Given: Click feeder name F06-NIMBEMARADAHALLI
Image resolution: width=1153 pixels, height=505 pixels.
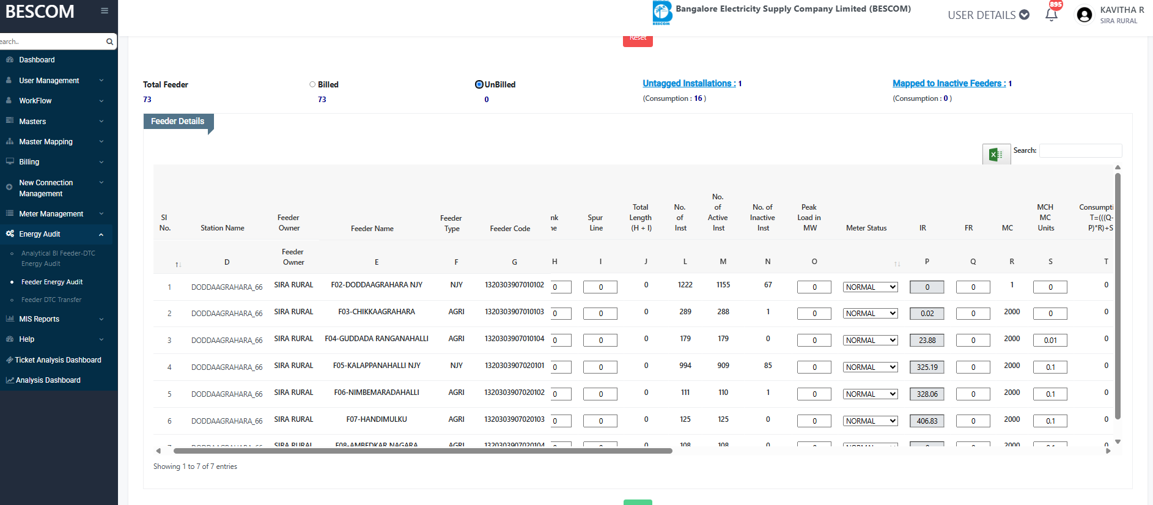Looking at the screenshot, I should tap(377, 393).
